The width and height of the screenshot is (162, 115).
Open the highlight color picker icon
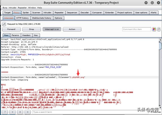coord(154,29)
